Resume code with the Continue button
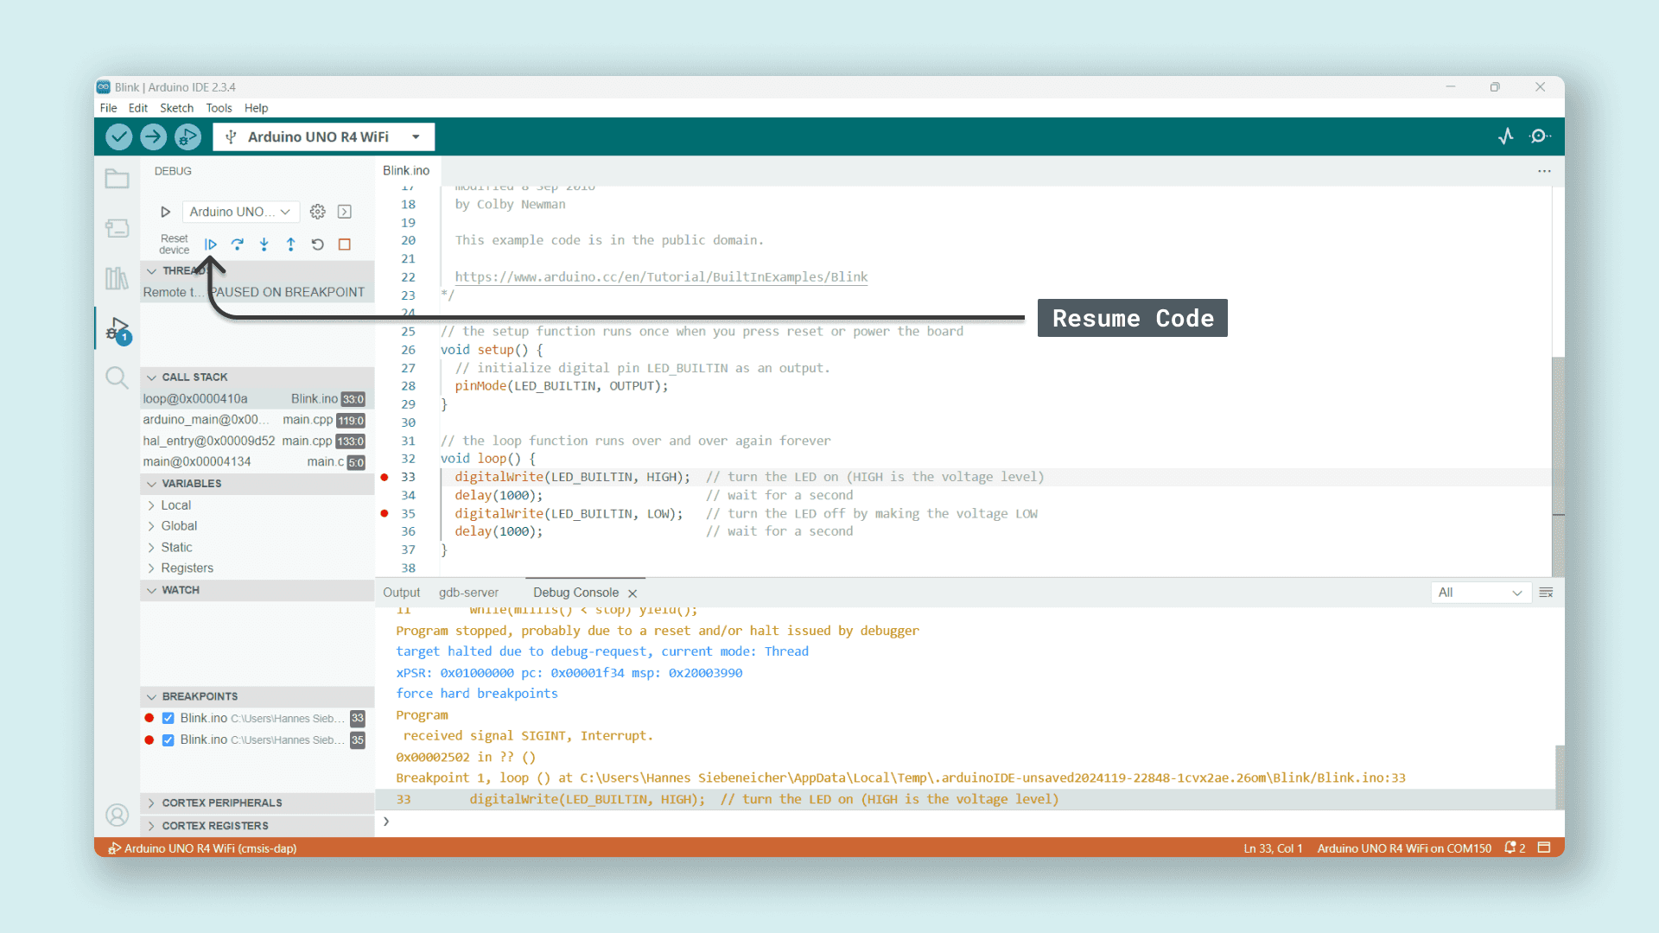Screen dimensions: 1659x933 (211, 244)
